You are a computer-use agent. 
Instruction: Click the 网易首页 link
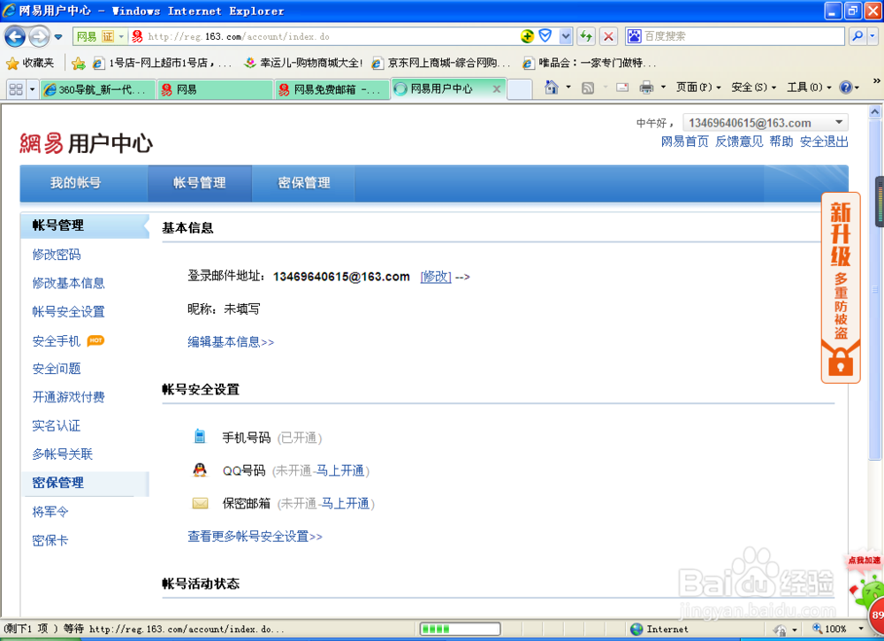pos(684,141)
